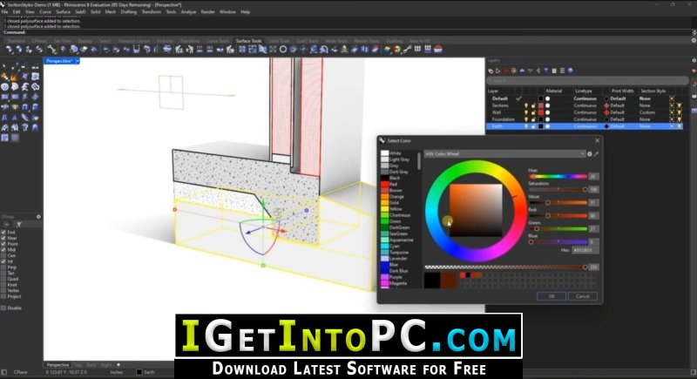Check the Disable osnap checkbox
Screen dimensions: 697x379
[x=3, y=308]
